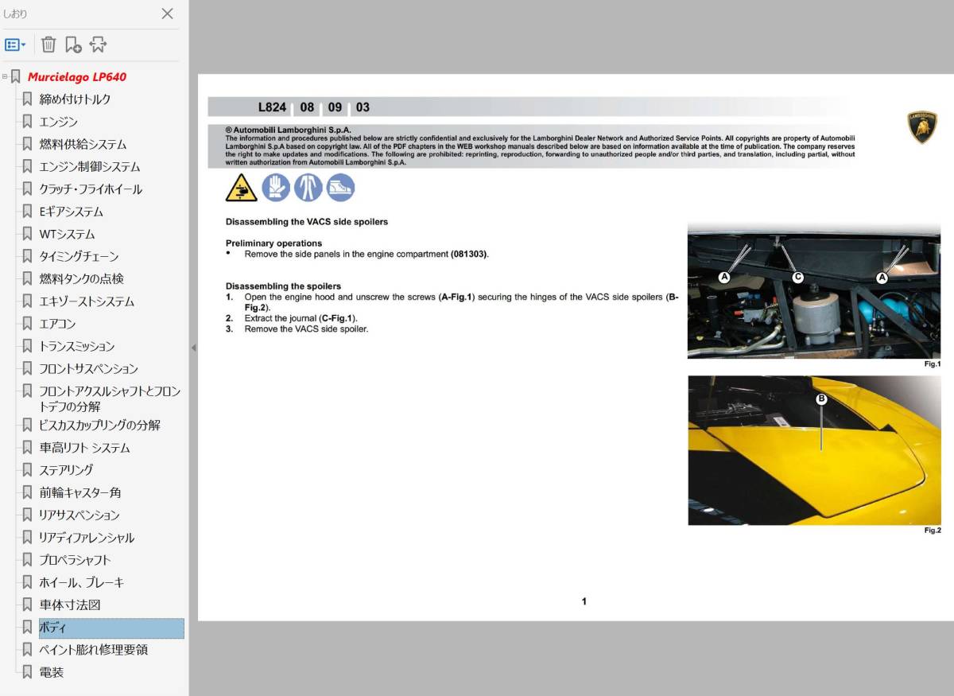
Task: Jump to the プロペラシャフト bookmark
Action: pos(75,560)
